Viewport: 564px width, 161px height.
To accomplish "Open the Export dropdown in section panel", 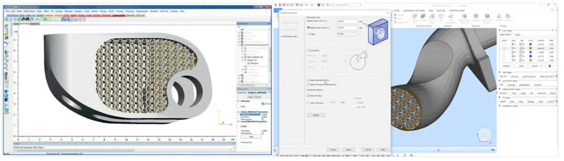I will [537, 66].
